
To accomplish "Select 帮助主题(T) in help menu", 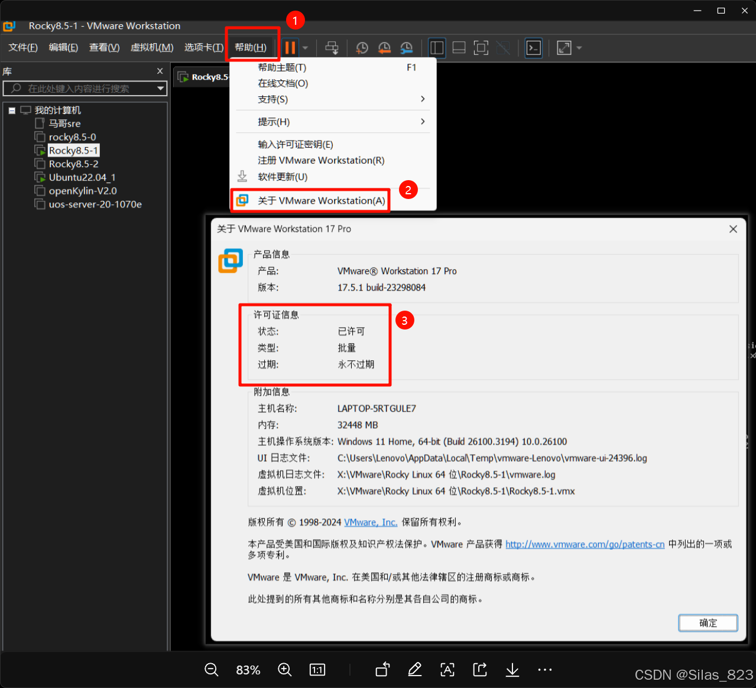I will click(333, 67).
